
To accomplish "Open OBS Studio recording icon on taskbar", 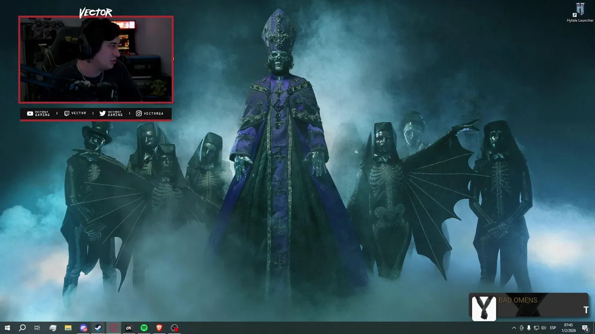I will (x=175, y=328).
